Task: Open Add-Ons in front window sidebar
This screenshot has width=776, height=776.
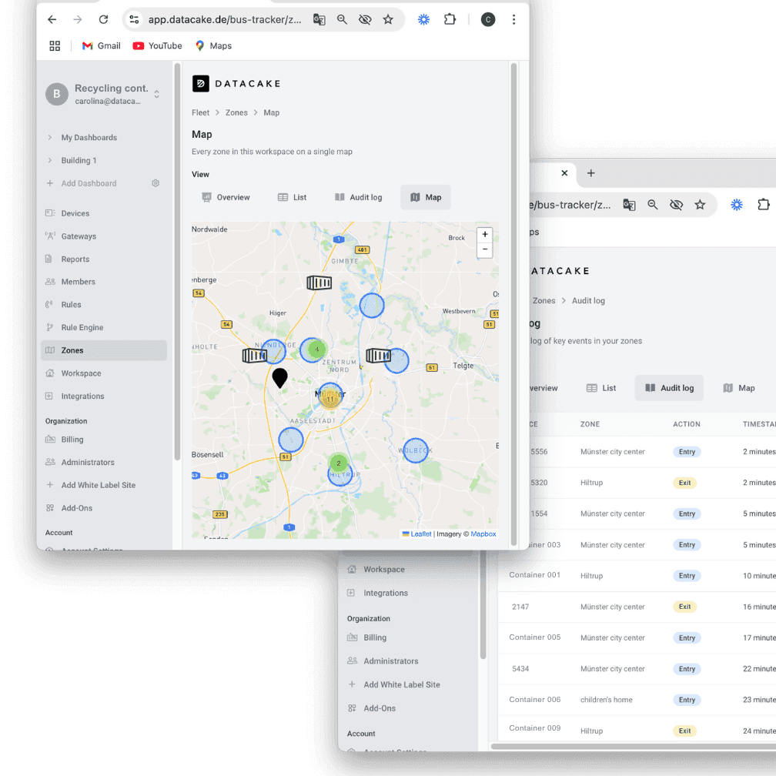Action: [x=77, y=508]
